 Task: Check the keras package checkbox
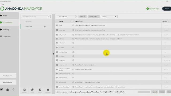[57, 25]
